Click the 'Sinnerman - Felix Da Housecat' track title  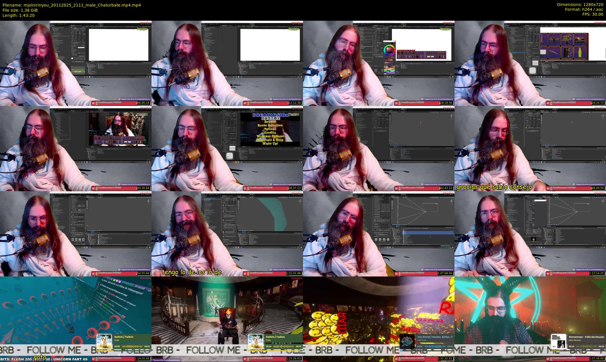(586, 337)
